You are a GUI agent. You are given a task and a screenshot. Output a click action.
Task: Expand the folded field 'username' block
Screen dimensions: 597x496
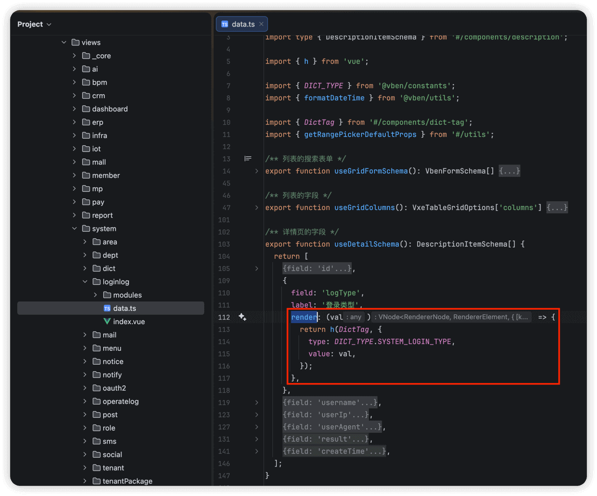click(256, 402)
